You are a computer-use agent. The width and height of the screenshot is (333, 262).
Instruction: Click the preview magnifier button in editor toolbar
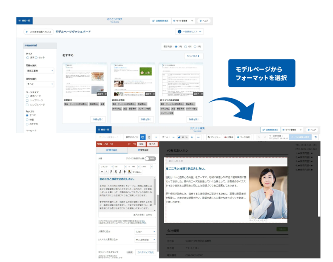pos(215,137)
